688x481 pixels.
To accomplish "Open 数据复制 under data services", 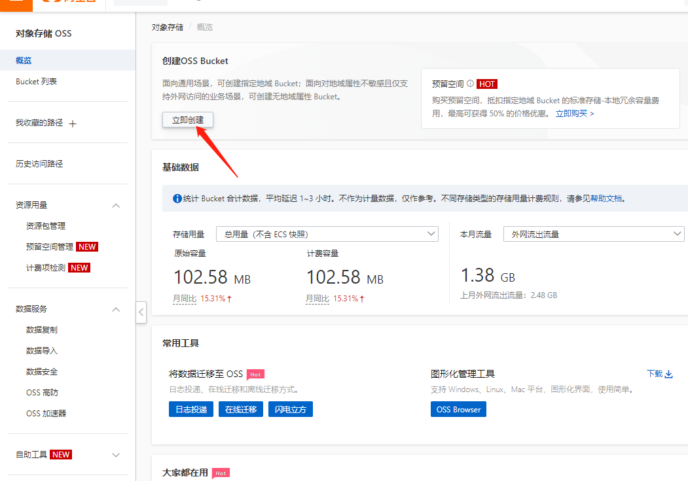I will 42,330.
